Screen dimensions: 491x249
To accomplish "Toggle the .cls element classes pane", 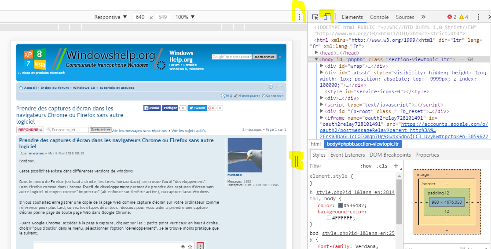I will 382,166.
